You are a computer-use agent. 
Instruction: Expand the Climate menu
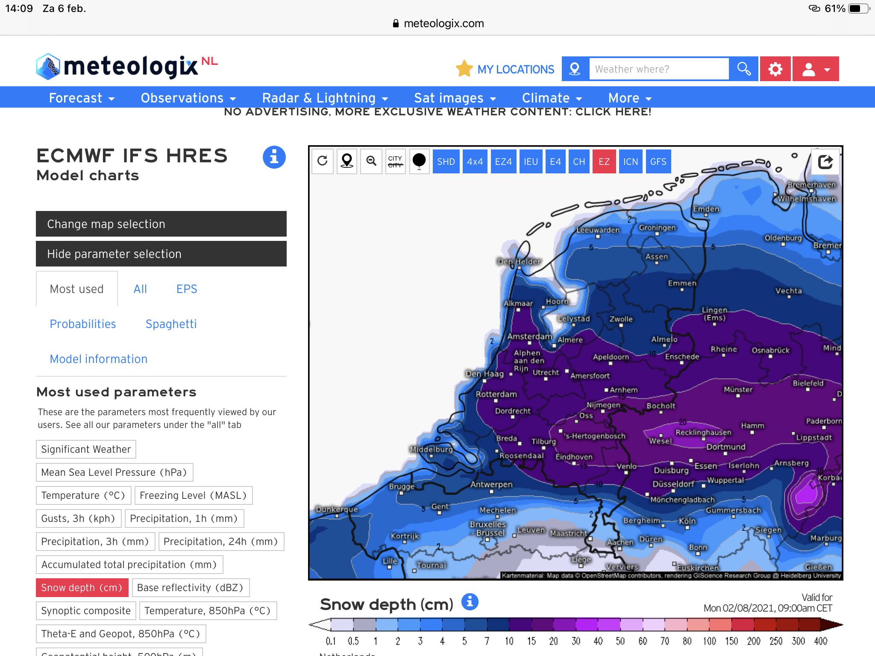[x=552, y=98]
